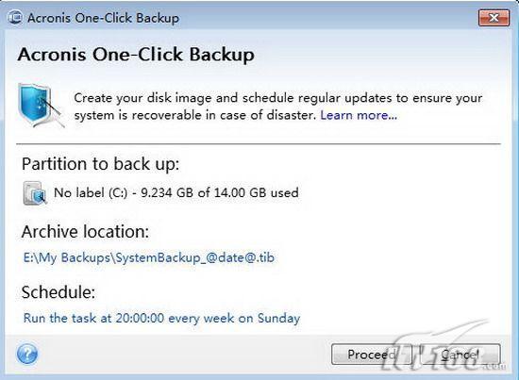Click the large Acronis One-Click Backup heading

coord(136,55)
